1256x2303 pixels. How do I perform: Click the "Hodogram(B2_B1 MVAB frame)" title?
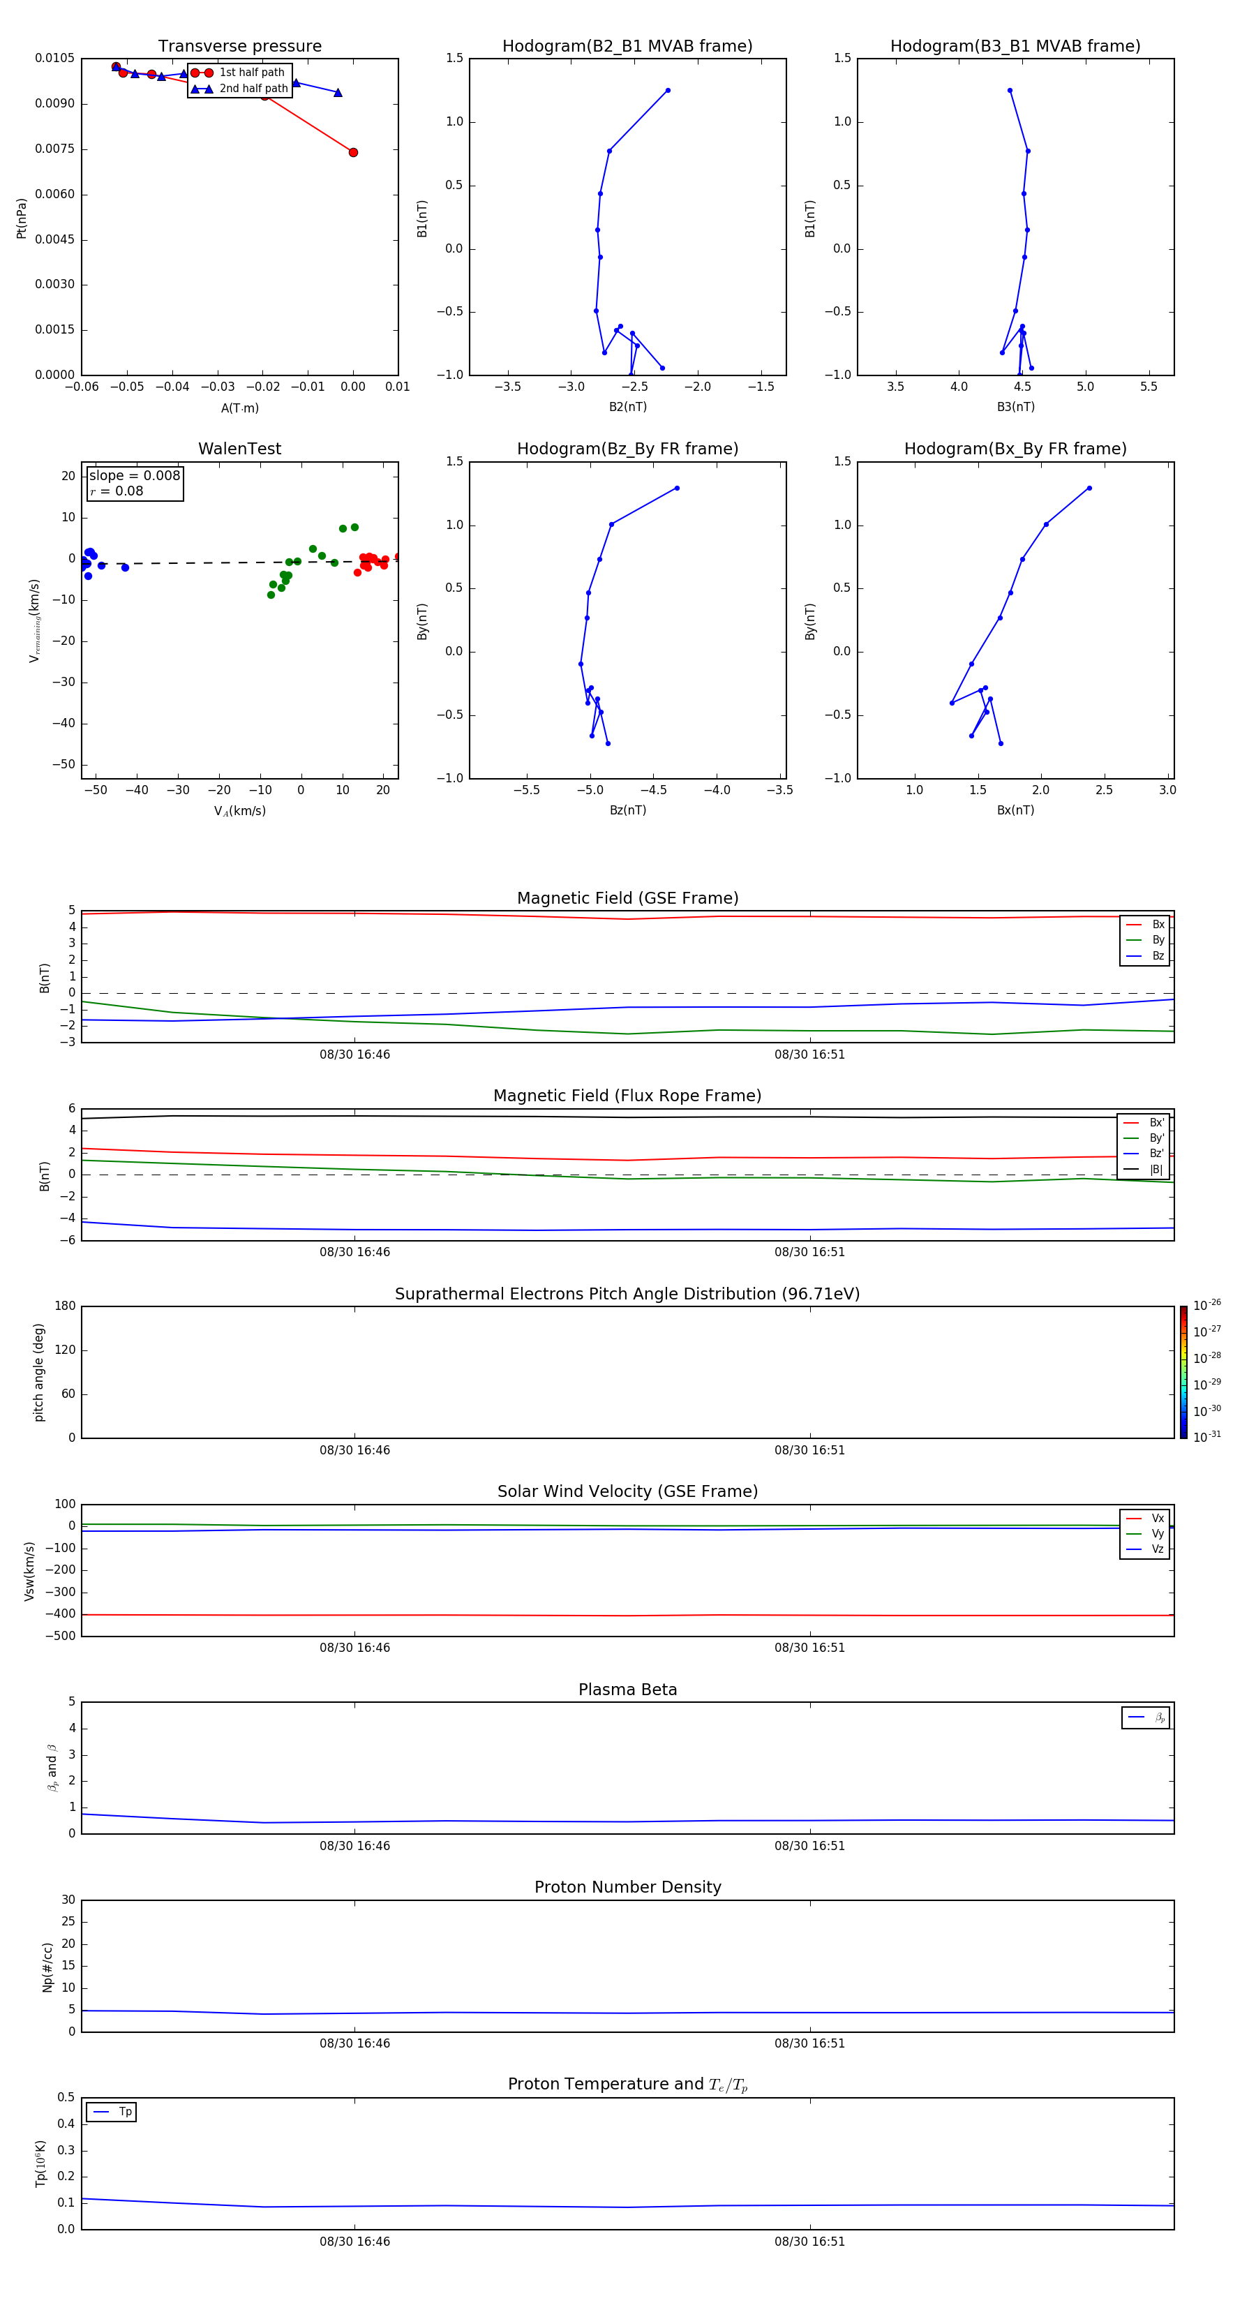pos(627,47)
